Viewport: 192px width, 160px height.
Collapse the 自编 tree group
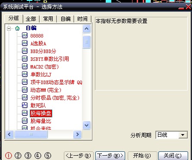pyautogui.click(x=9, y=28)
